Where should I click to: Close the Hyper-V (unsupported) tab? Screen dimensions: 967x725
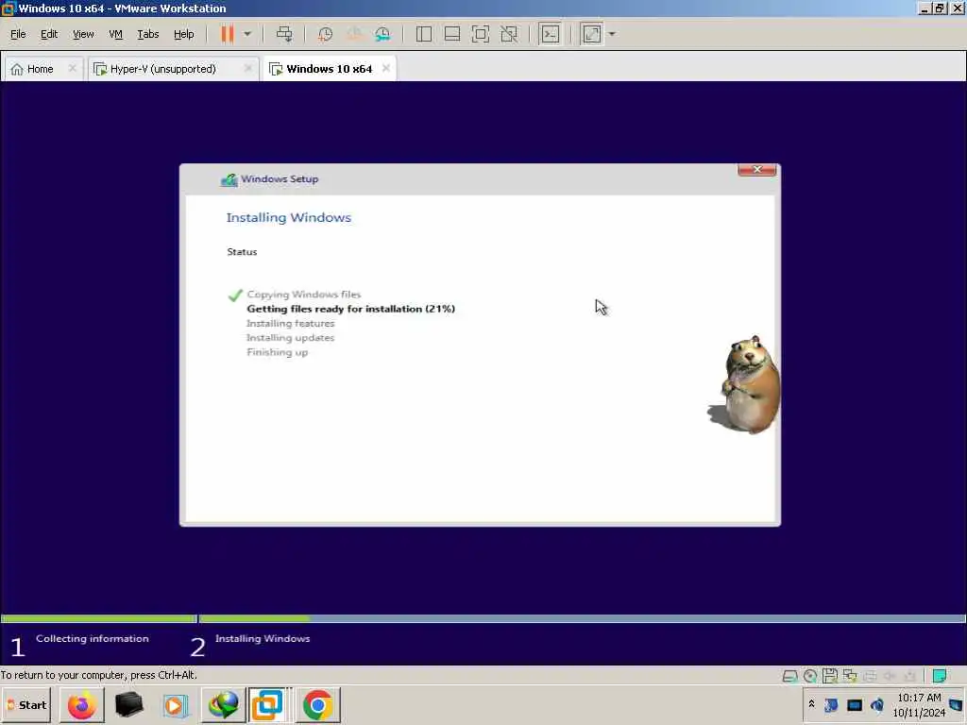pos(248,68)
